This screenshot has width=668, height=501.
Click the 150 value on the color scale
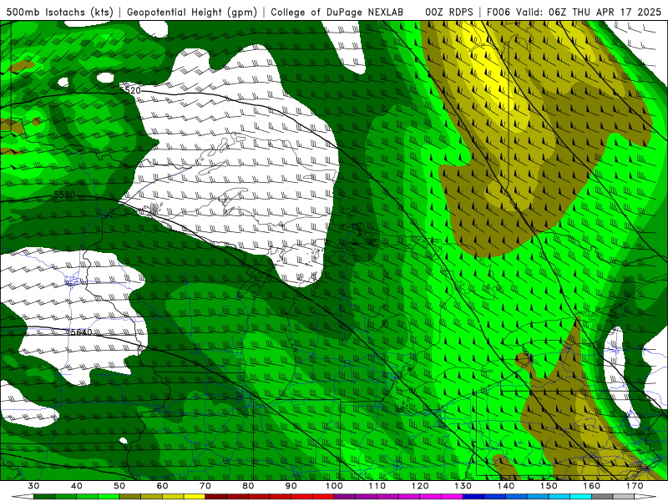[x=549, y=486]
